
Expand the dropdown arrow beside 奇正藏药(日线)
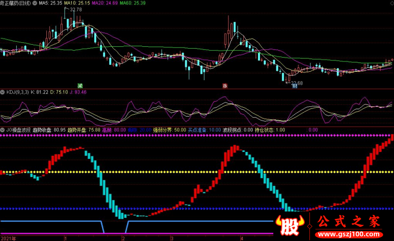pyautogui.click(x=34, y=3)
